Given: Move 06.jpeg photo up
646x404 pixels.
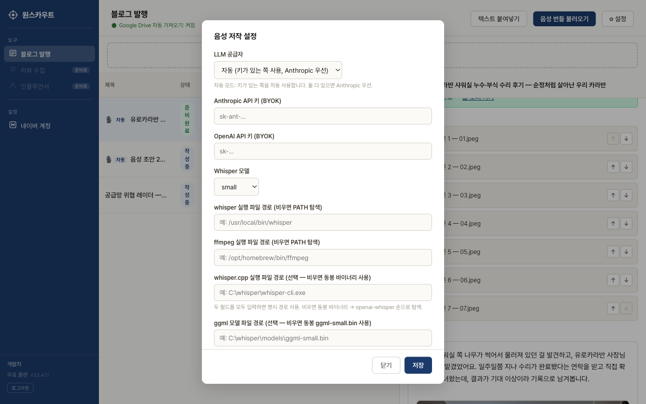Looking at the screenshot, I should 613,280.
